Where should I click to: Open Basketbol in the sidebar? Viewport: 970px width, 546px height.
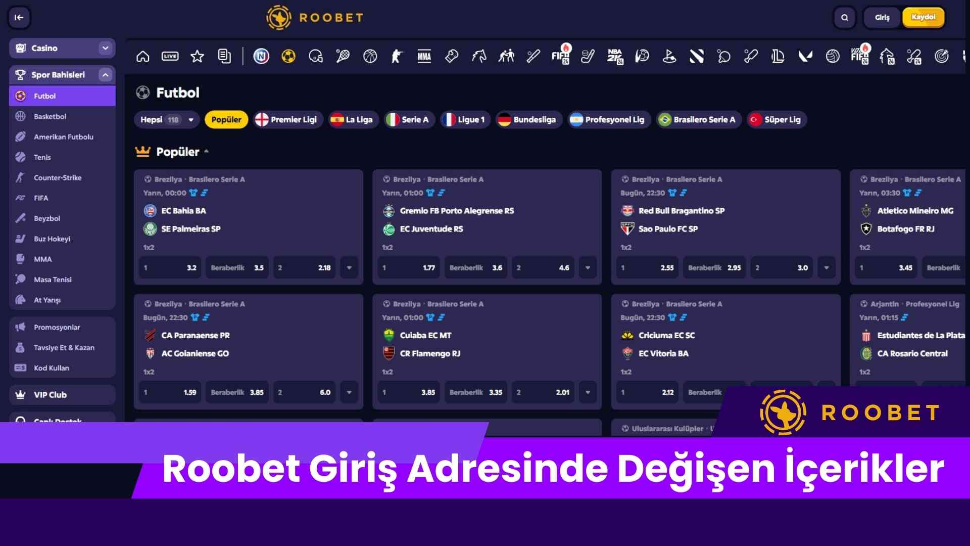(x=62, y=116)
